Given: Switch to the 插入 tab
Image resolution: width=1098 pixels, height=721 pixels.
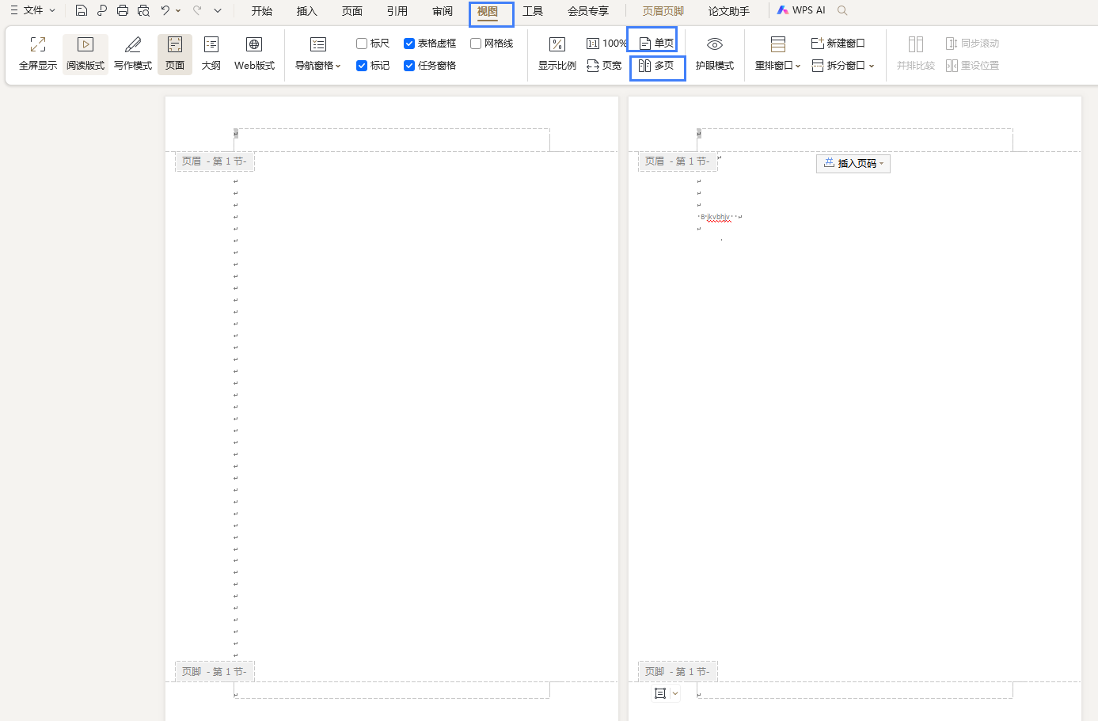Looking at the screenshot, I should click(306, 11).
